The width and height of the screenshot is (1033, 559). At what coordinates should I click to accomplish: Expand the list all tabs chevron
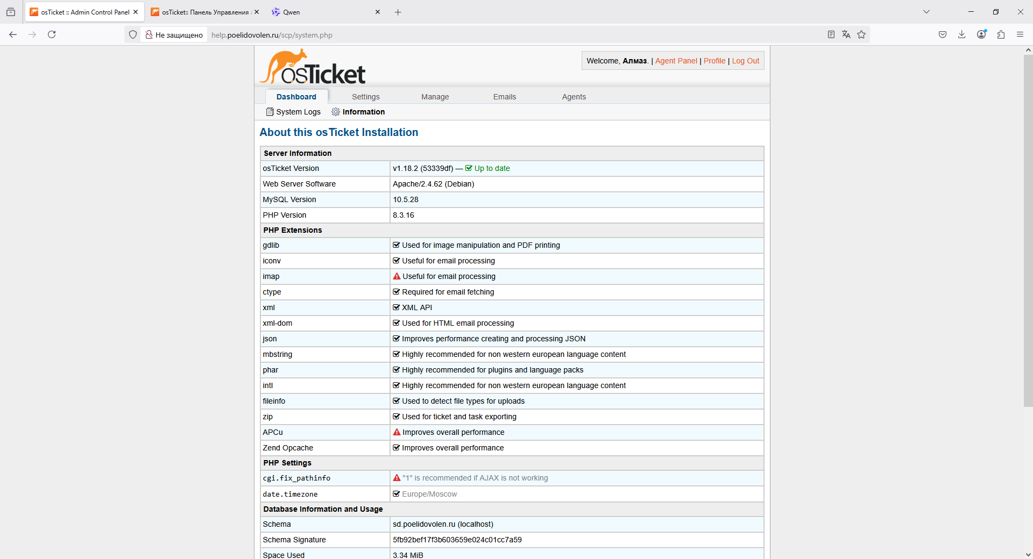[x=926, y=12]
